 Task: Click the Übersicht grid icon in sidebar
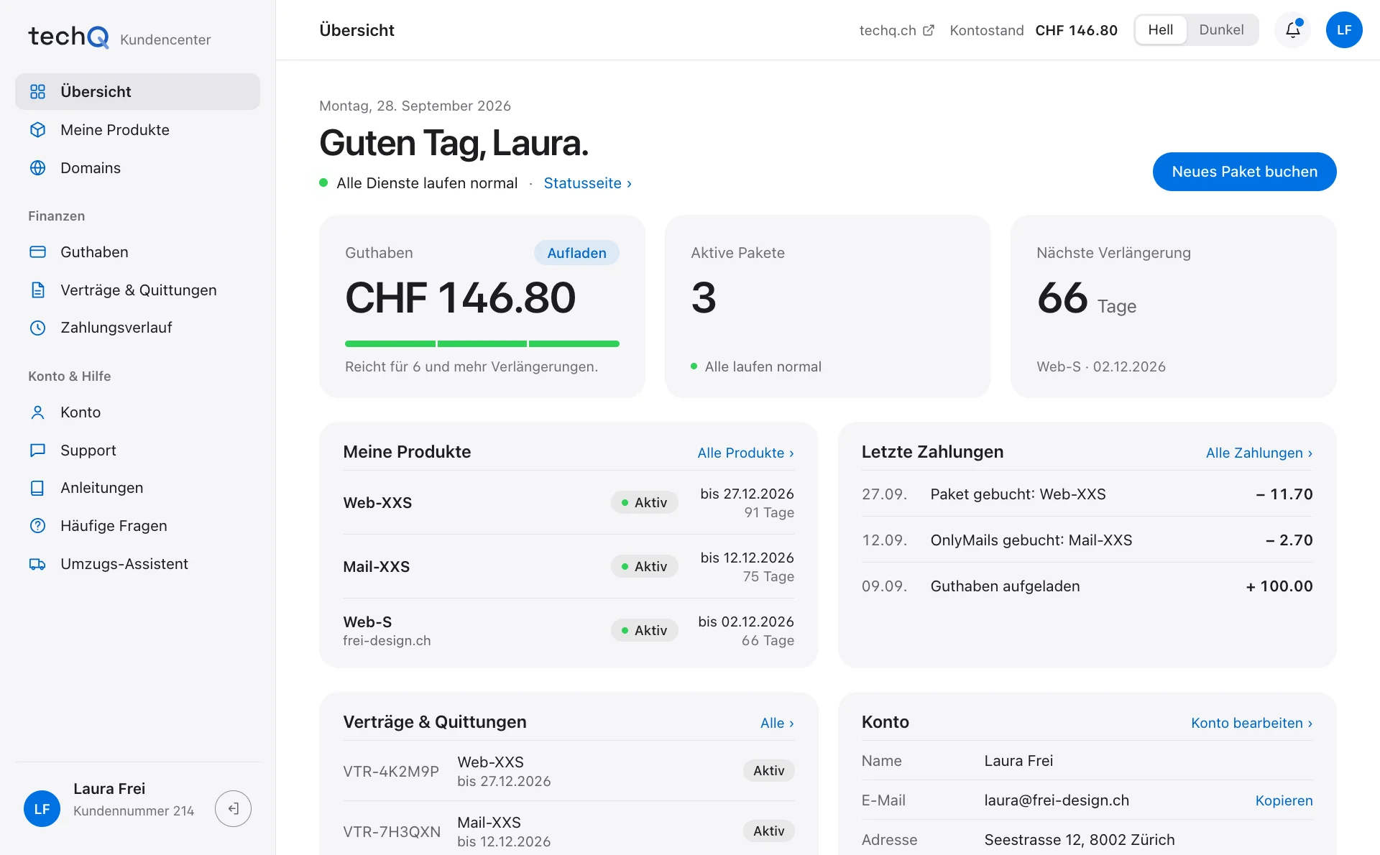(x=37, y=91)
